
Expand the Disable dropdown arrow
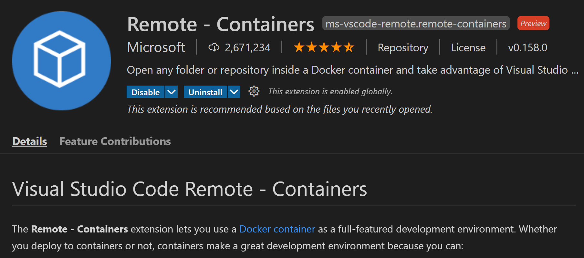point(172,92)
